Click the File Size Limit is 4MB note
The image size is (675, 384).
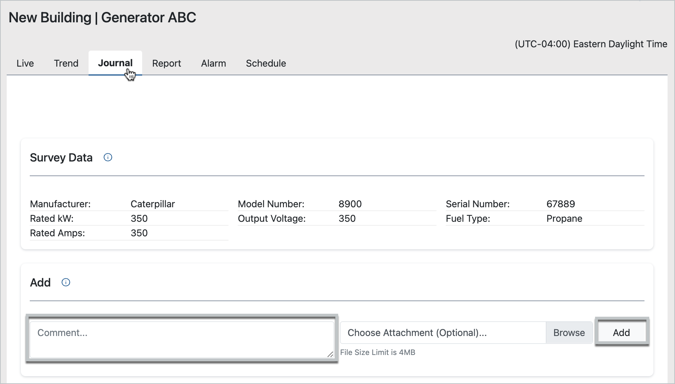pyautogui.click(x=377, y=352)
